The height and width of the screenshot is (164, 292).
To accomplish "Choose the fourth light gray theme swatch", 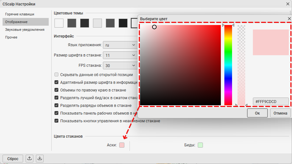I will pyautogui.click(x=97, y=23).
